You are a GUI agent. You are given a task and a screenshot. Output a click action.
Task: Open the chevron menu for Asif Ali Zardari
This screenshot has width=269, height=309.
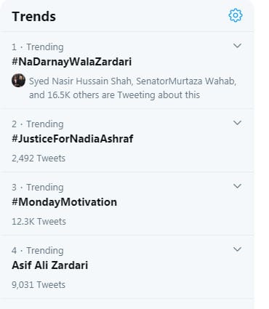click(x=237, y=249)
